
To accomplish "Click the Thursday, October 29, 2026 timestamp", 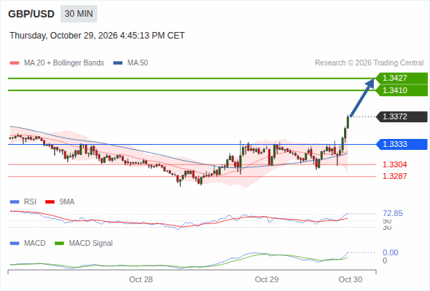I will 97,36.
